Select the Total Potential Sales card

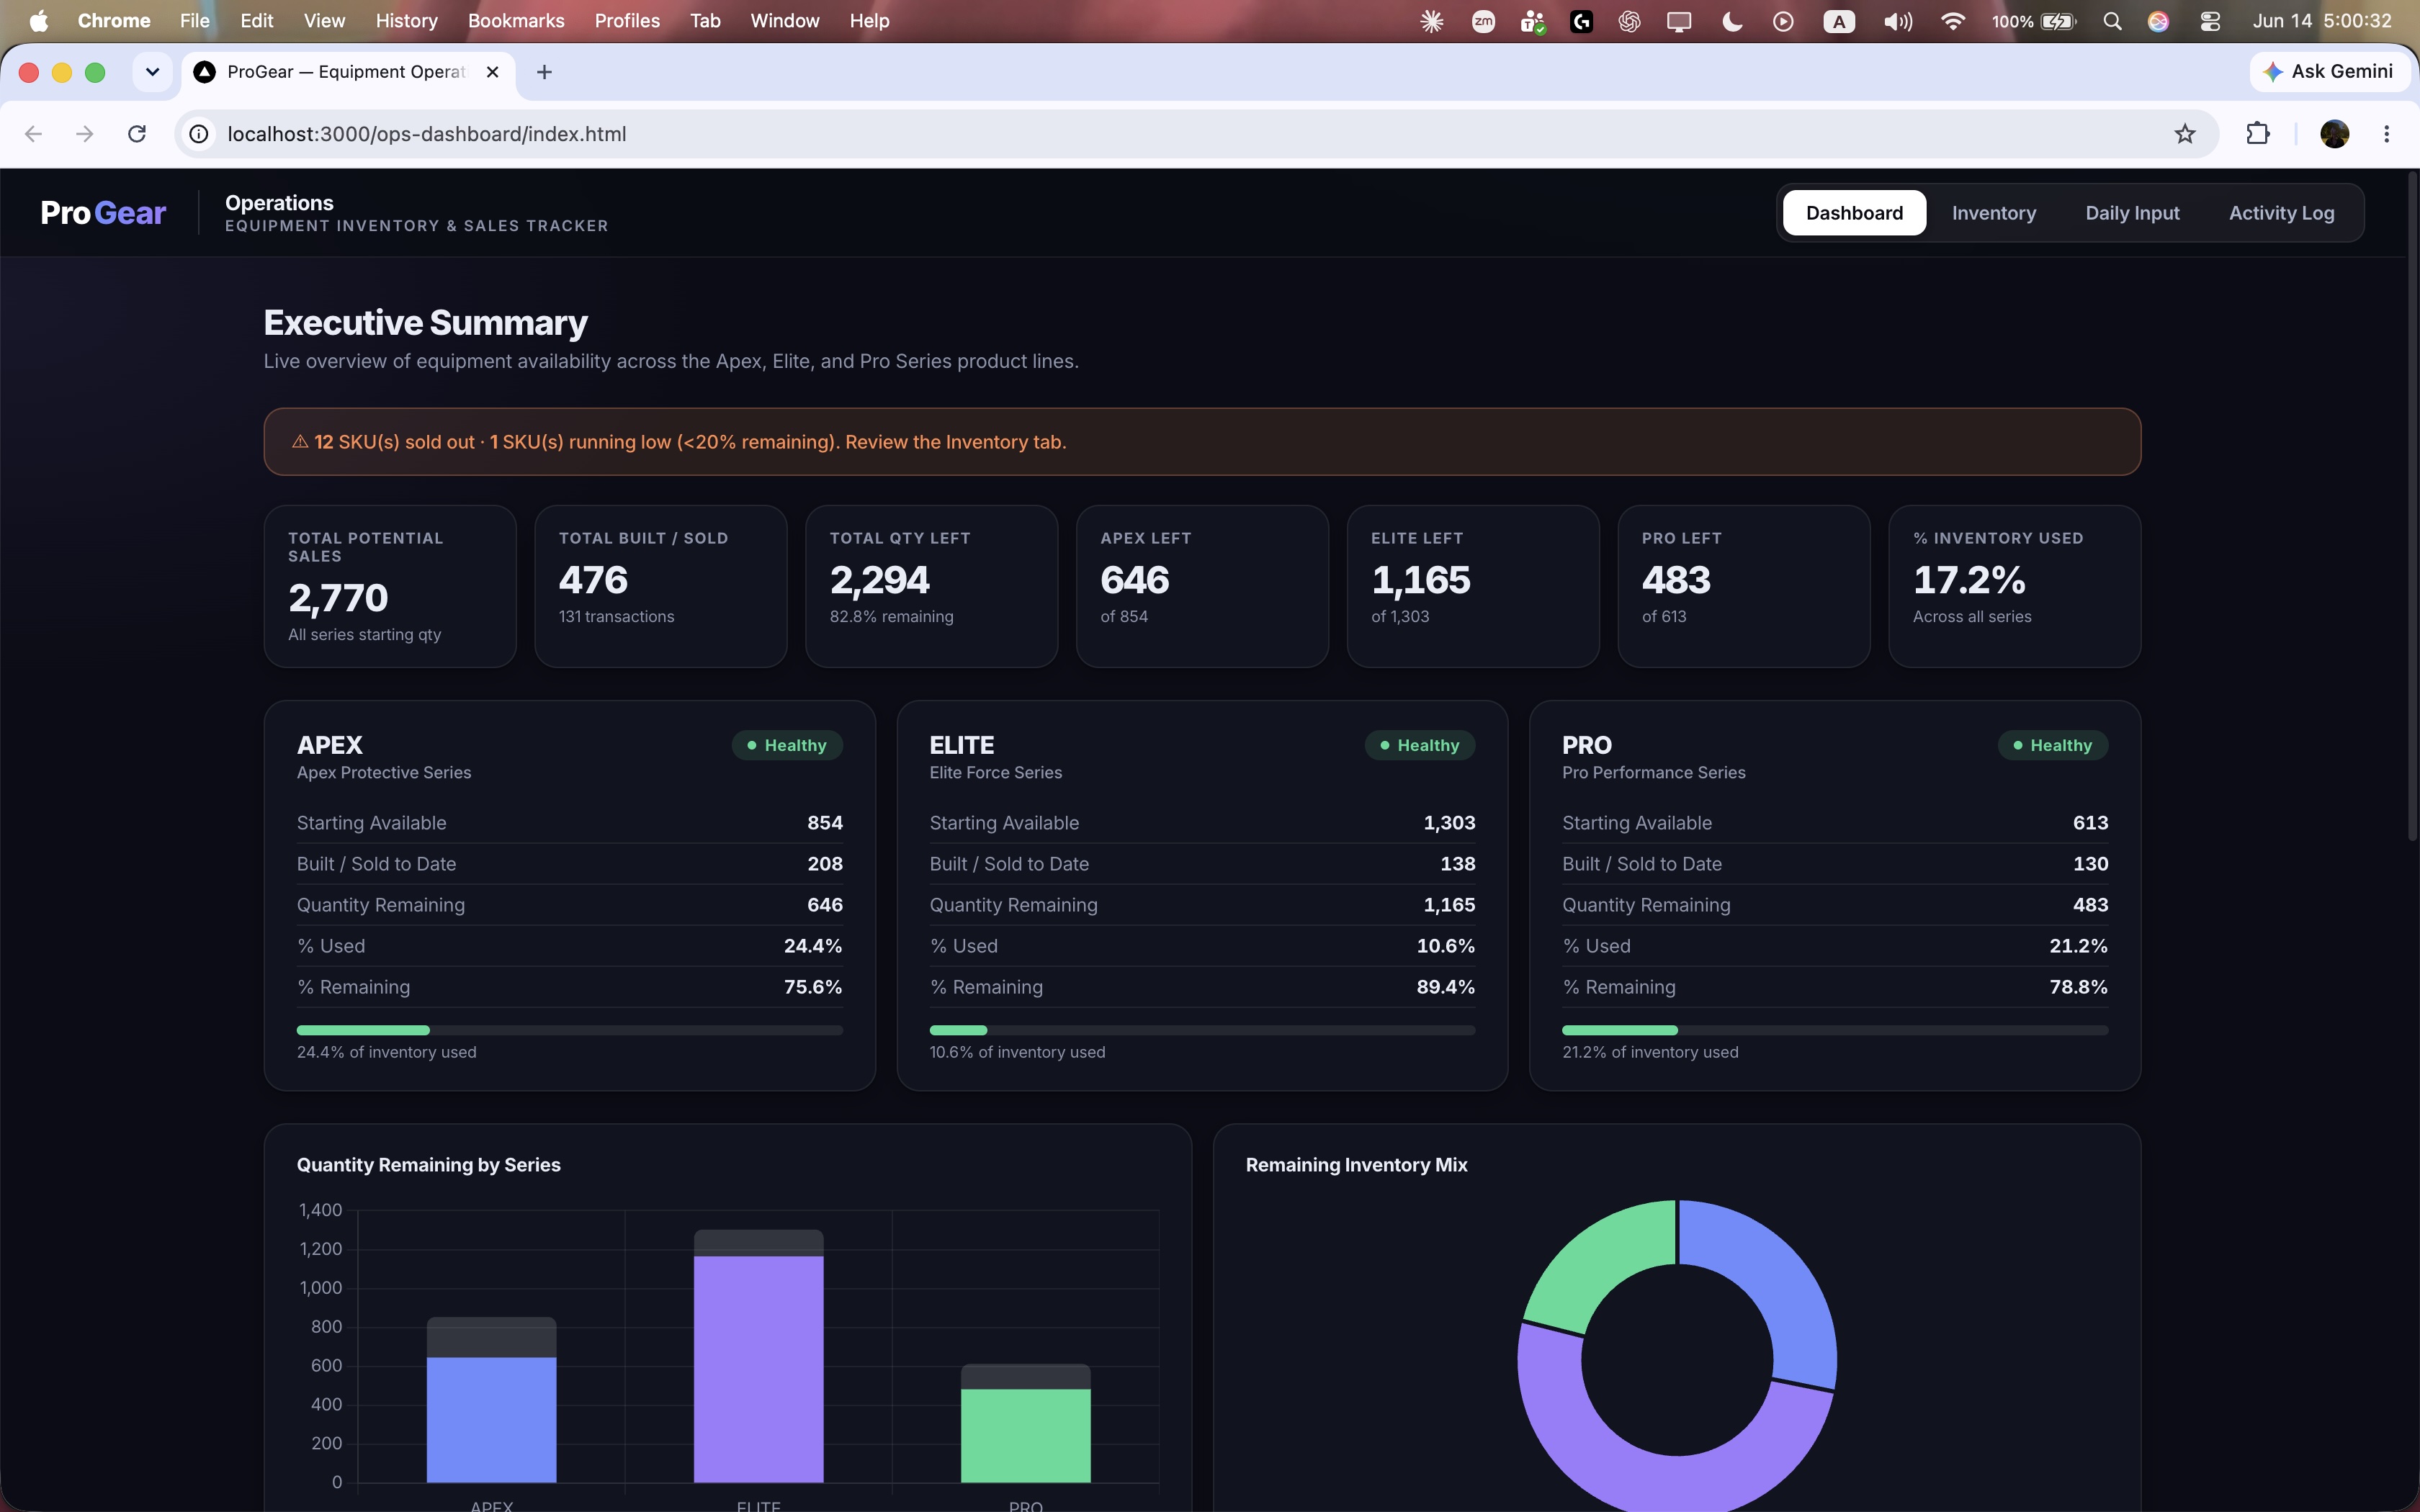(x=390, y=586)
